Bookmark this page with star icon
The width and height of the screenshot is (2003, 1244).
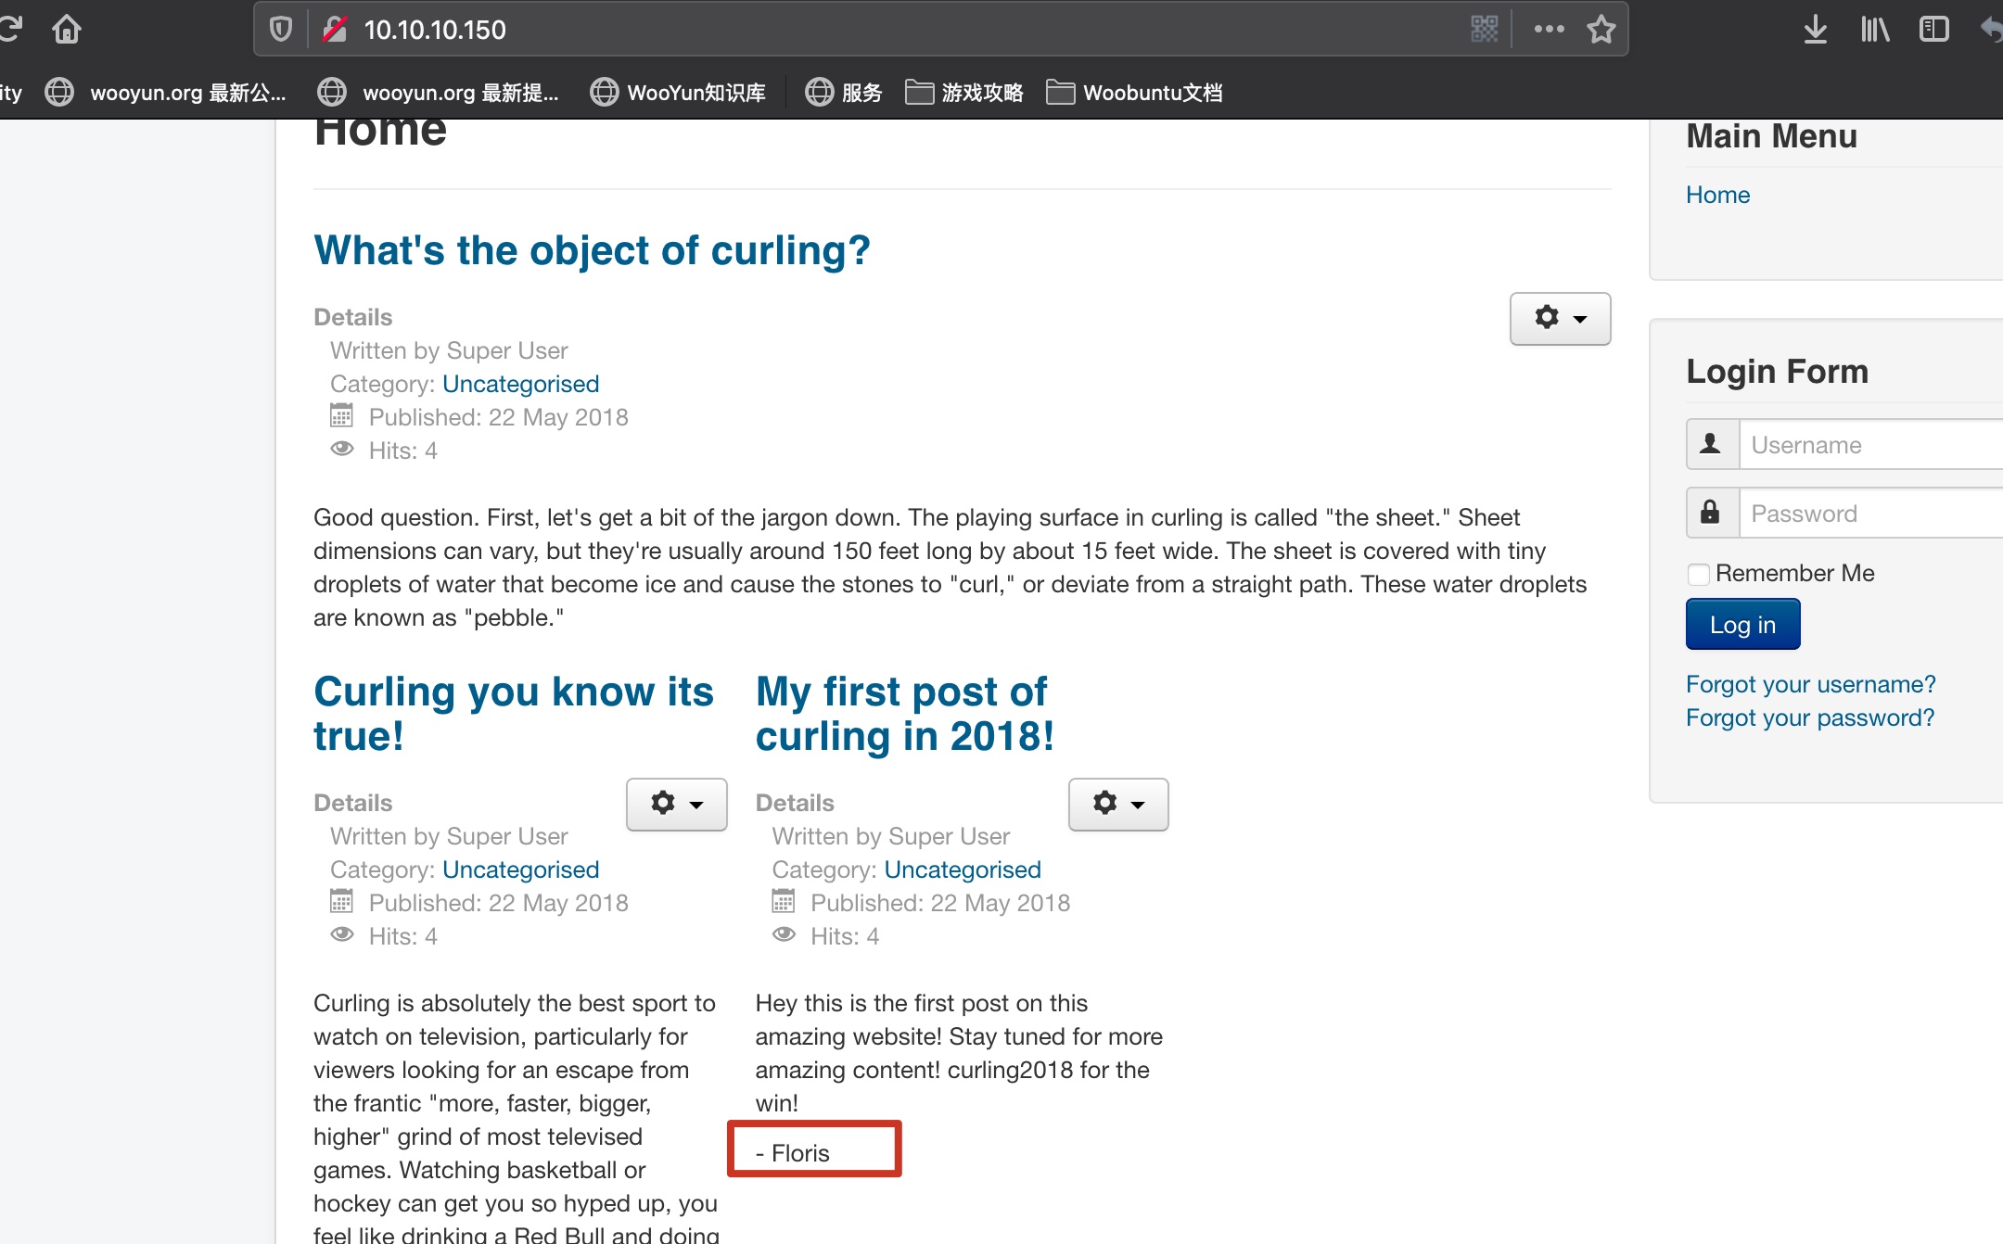click(1601, 30)
